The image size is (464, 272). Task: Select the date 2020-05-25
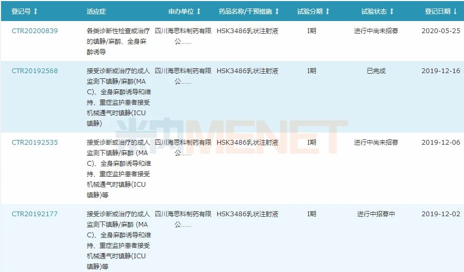[x=441, y=31]
